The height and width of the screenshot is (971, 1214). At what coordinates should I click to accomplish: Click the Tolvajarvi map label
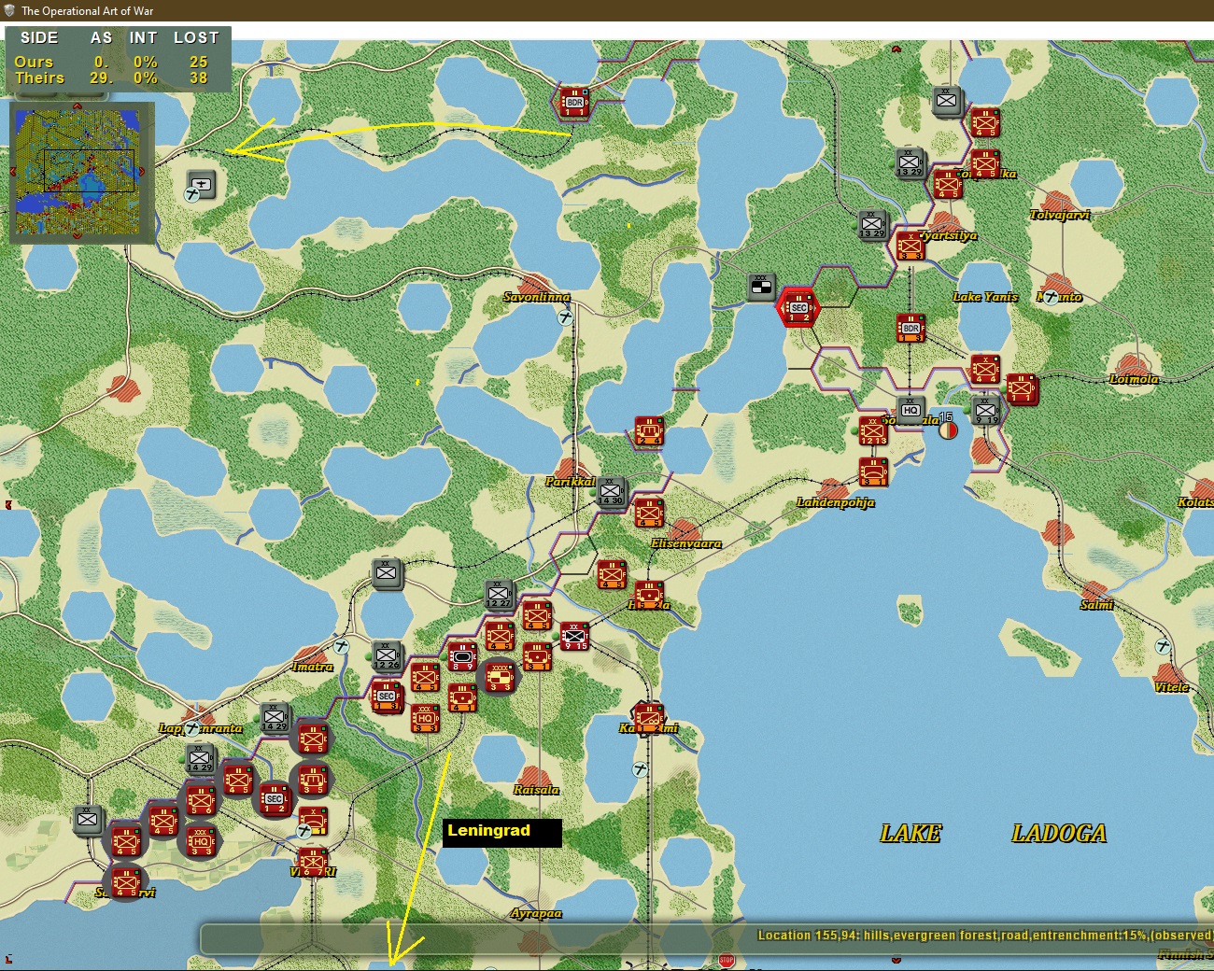coord(1059,215)
